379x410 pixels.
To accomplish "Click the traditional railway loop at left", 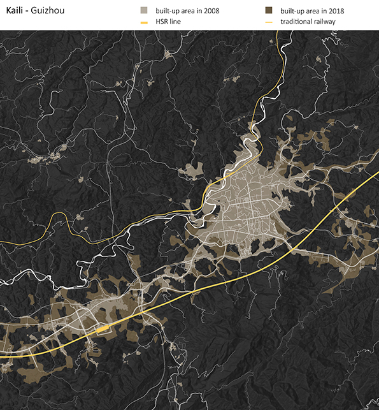I will pyautogui.click(x=60, y=218).
